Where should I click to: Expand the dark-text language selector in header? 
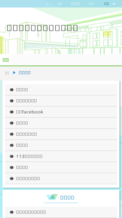[x=110, y=4]
